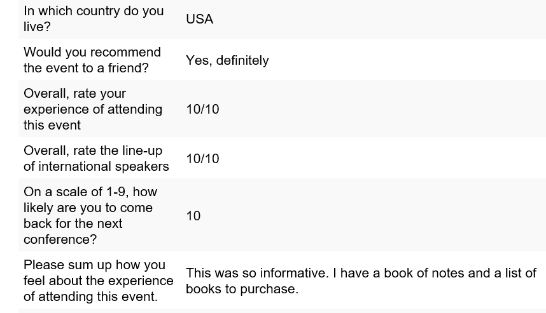
Task: Click the word 'conference?' in the question column
Action: [60, 239]
